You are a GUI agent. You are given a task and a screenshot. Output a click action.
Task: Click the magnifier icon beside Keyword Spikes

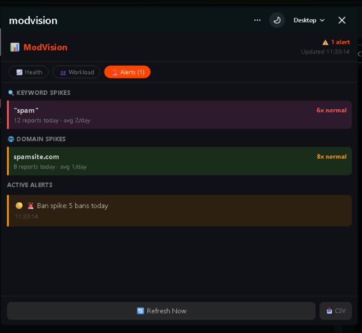11,93
